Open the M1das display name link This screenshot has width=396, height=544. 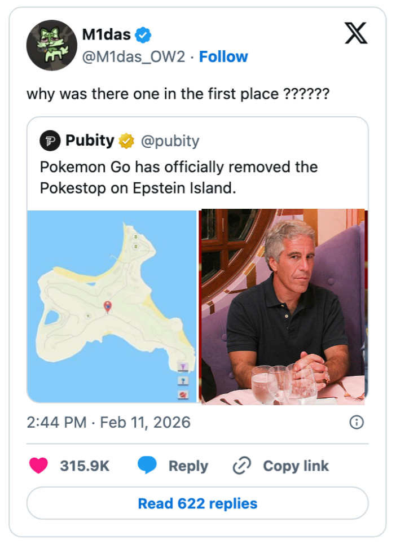click(x=107, y=35)
